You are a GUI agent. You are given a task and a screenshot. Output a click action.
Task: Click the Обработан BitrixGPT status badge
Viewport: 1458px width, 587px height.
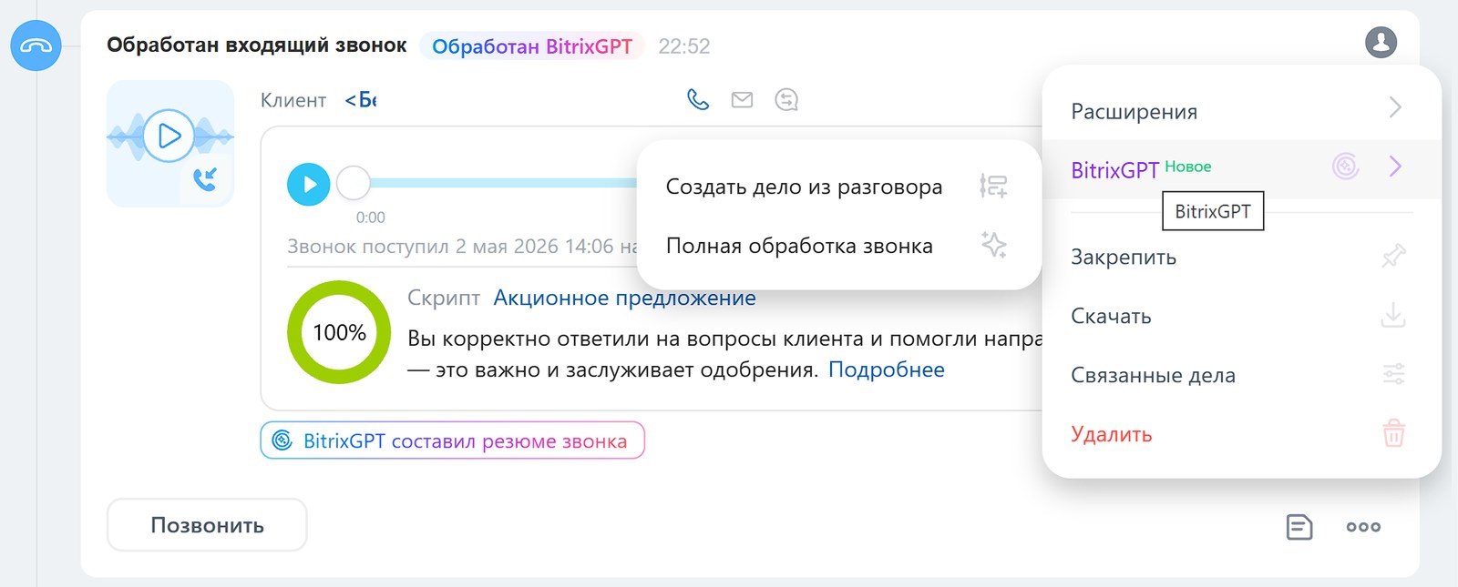[531, 46]
